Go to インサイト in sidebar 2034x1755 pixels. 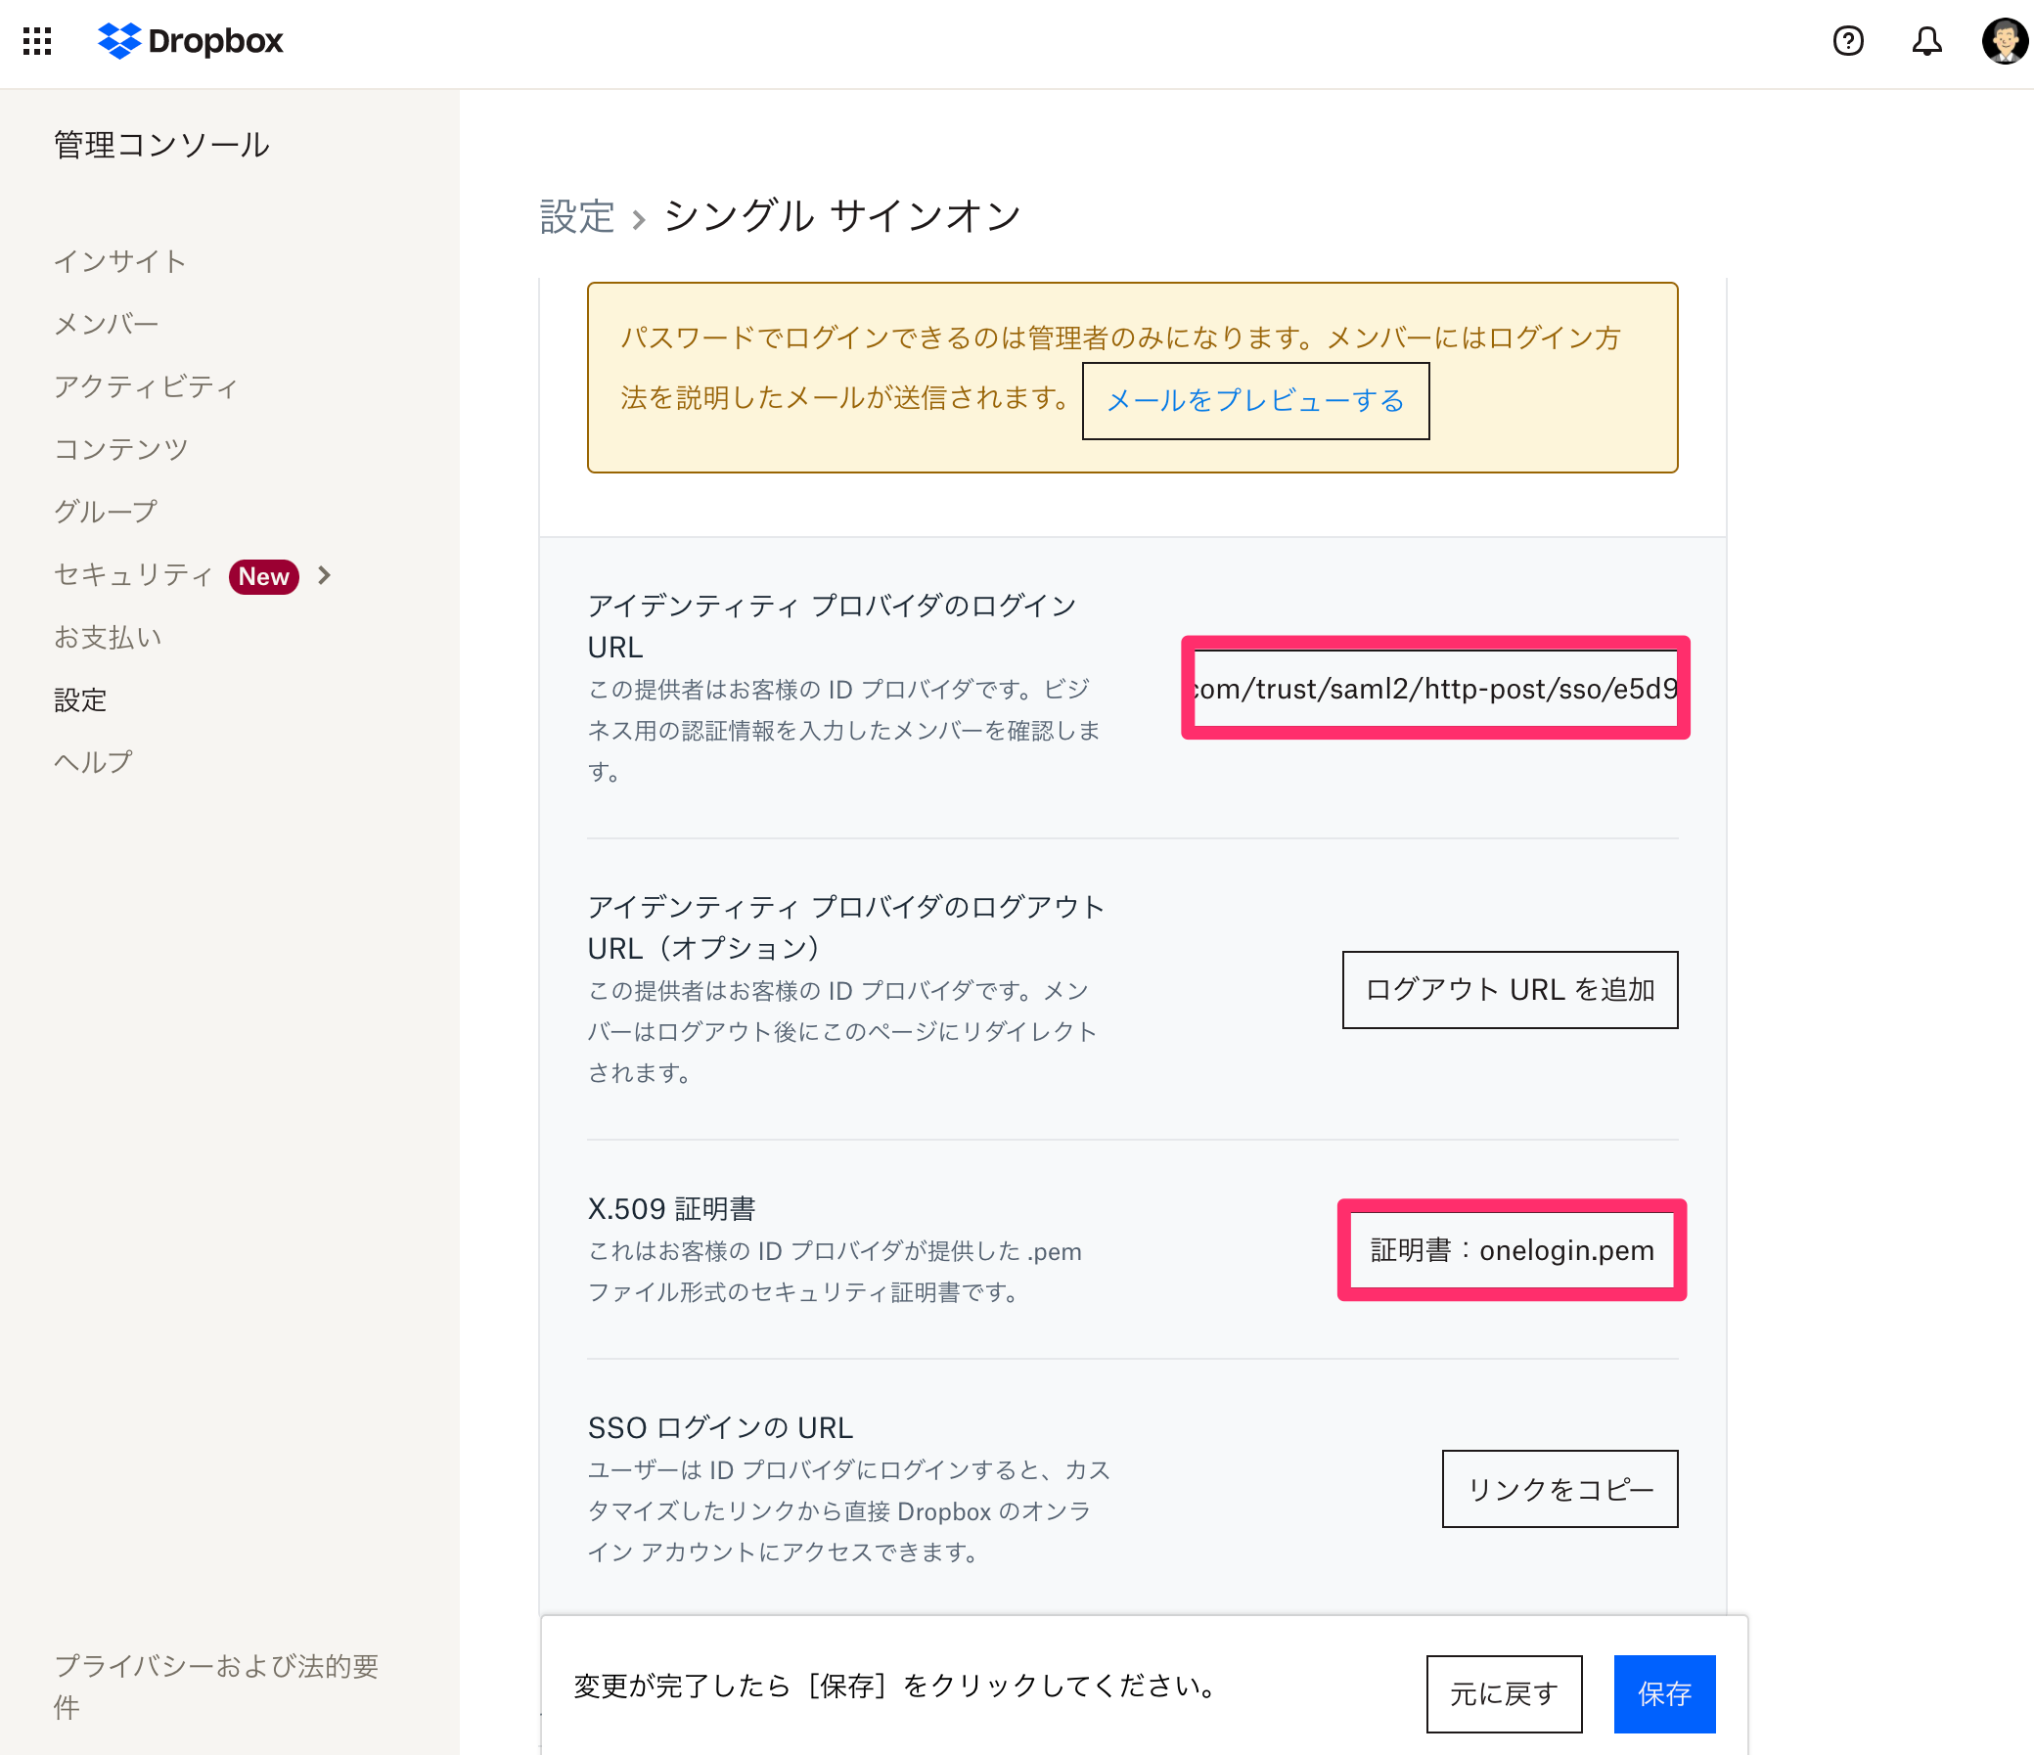(x=119, y=261)
